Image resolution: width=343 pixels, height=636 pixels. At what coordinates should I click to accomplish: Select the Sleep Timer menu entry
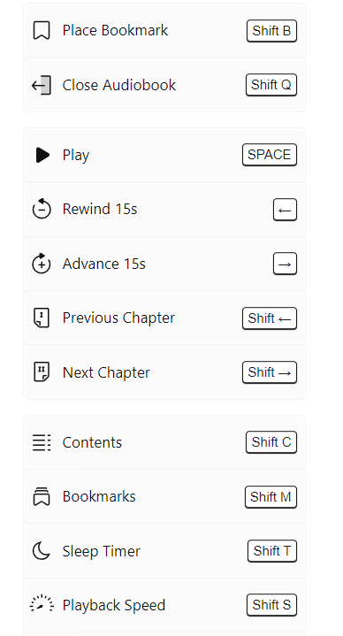coord(164,551)
